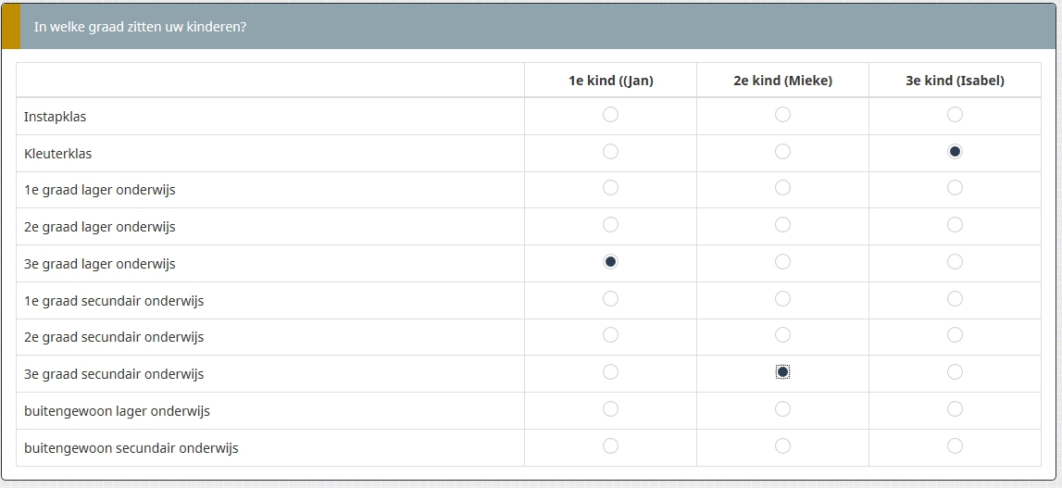Pick 1e graad secundair onderwijs for Mieke
Screen dimensions: 1062x488
coord(782,298)
